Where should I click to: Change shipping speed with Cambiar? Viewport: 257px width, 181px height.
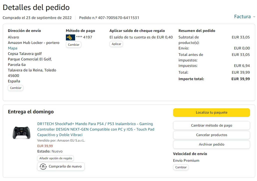coord(181,167)
